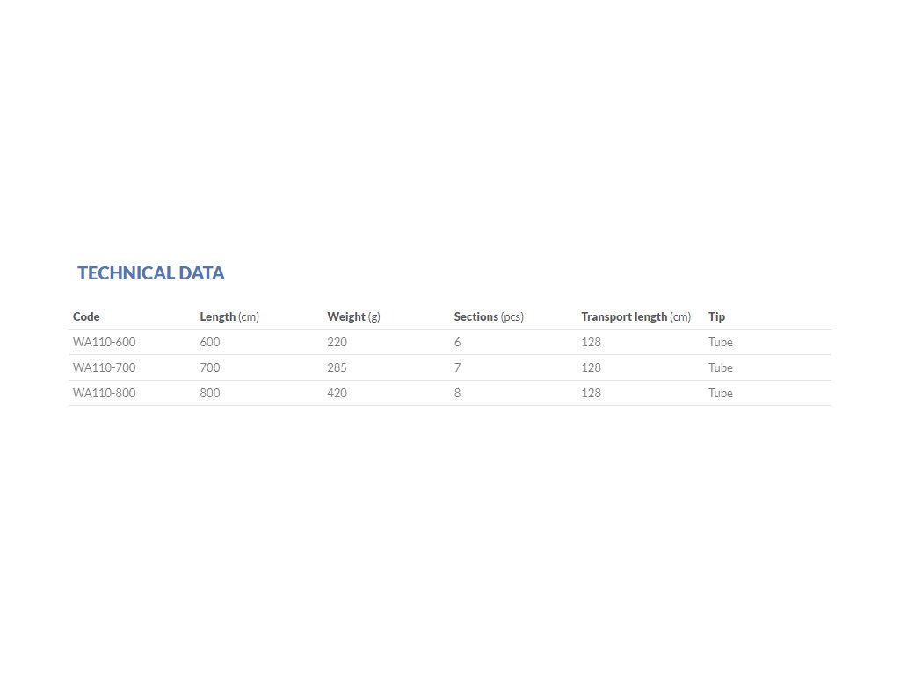Screen dimensions: 900x675
Task: Select the WA110-600 product code
Action: (x=105, y=342)
